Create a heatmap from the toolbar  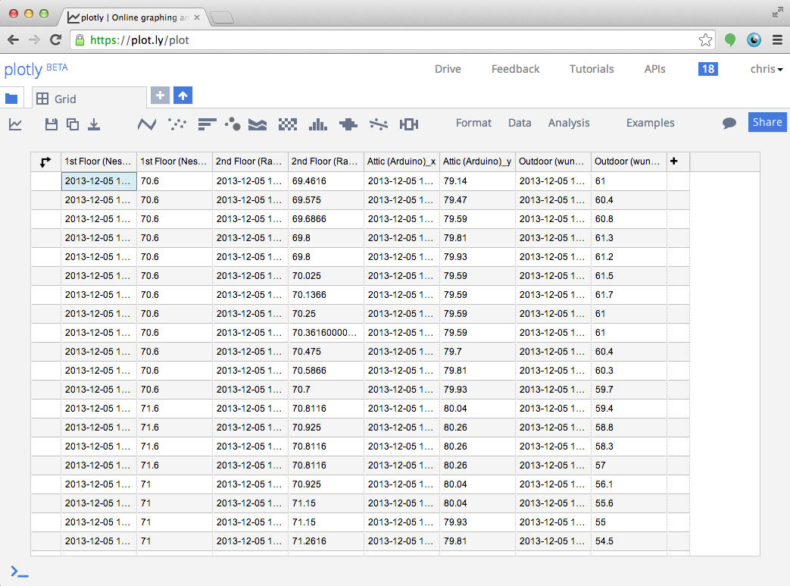pos(288,124)
